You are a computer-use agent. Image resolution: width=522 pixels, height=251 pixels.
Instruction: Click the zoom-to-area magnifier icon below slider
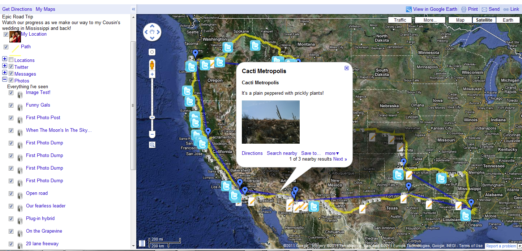click(x=152, y=145)
